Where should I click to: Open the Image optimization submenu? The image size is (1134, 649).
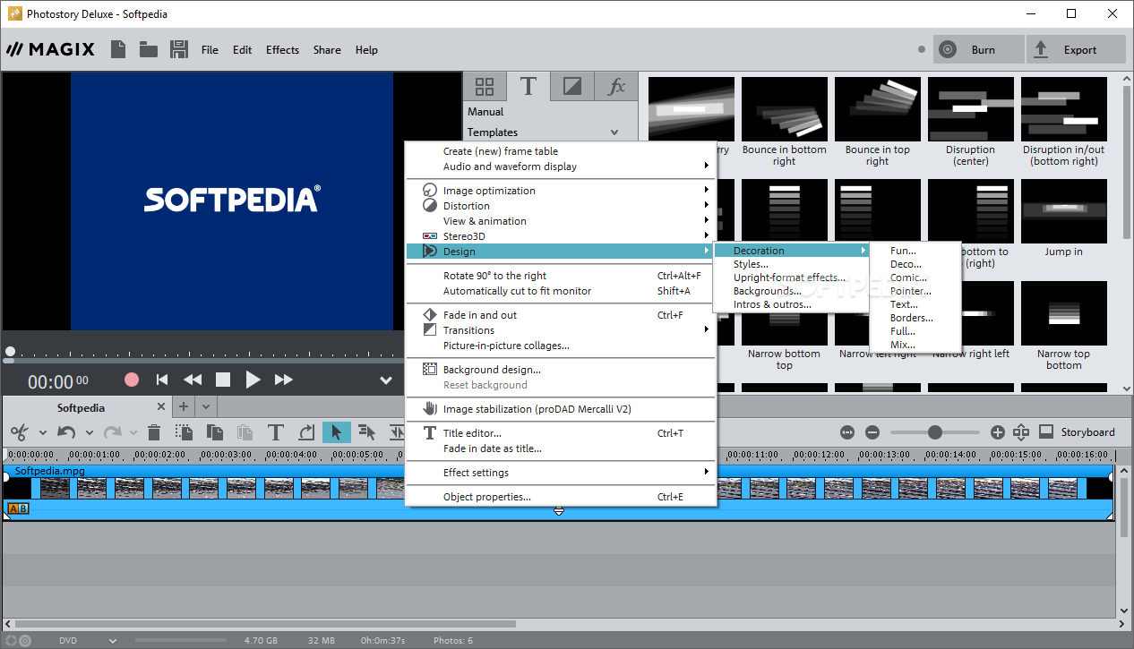click(x=560, y=191)
